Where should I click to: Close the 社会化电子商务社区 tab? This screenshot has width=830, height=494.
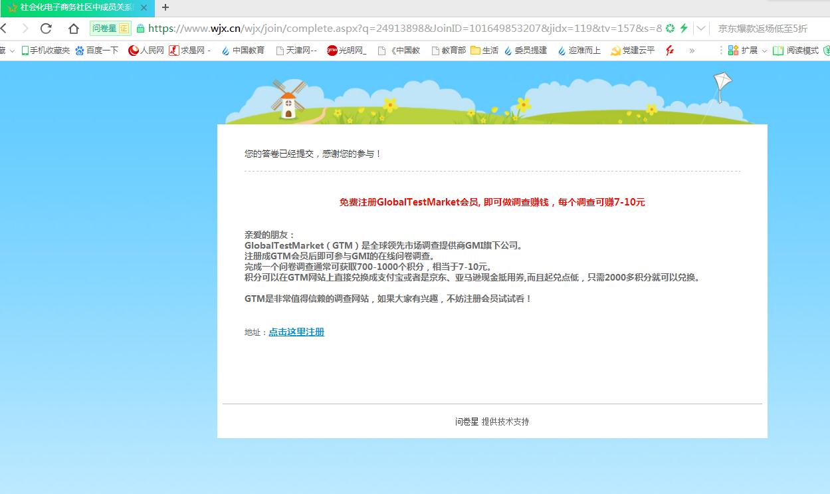144,7
